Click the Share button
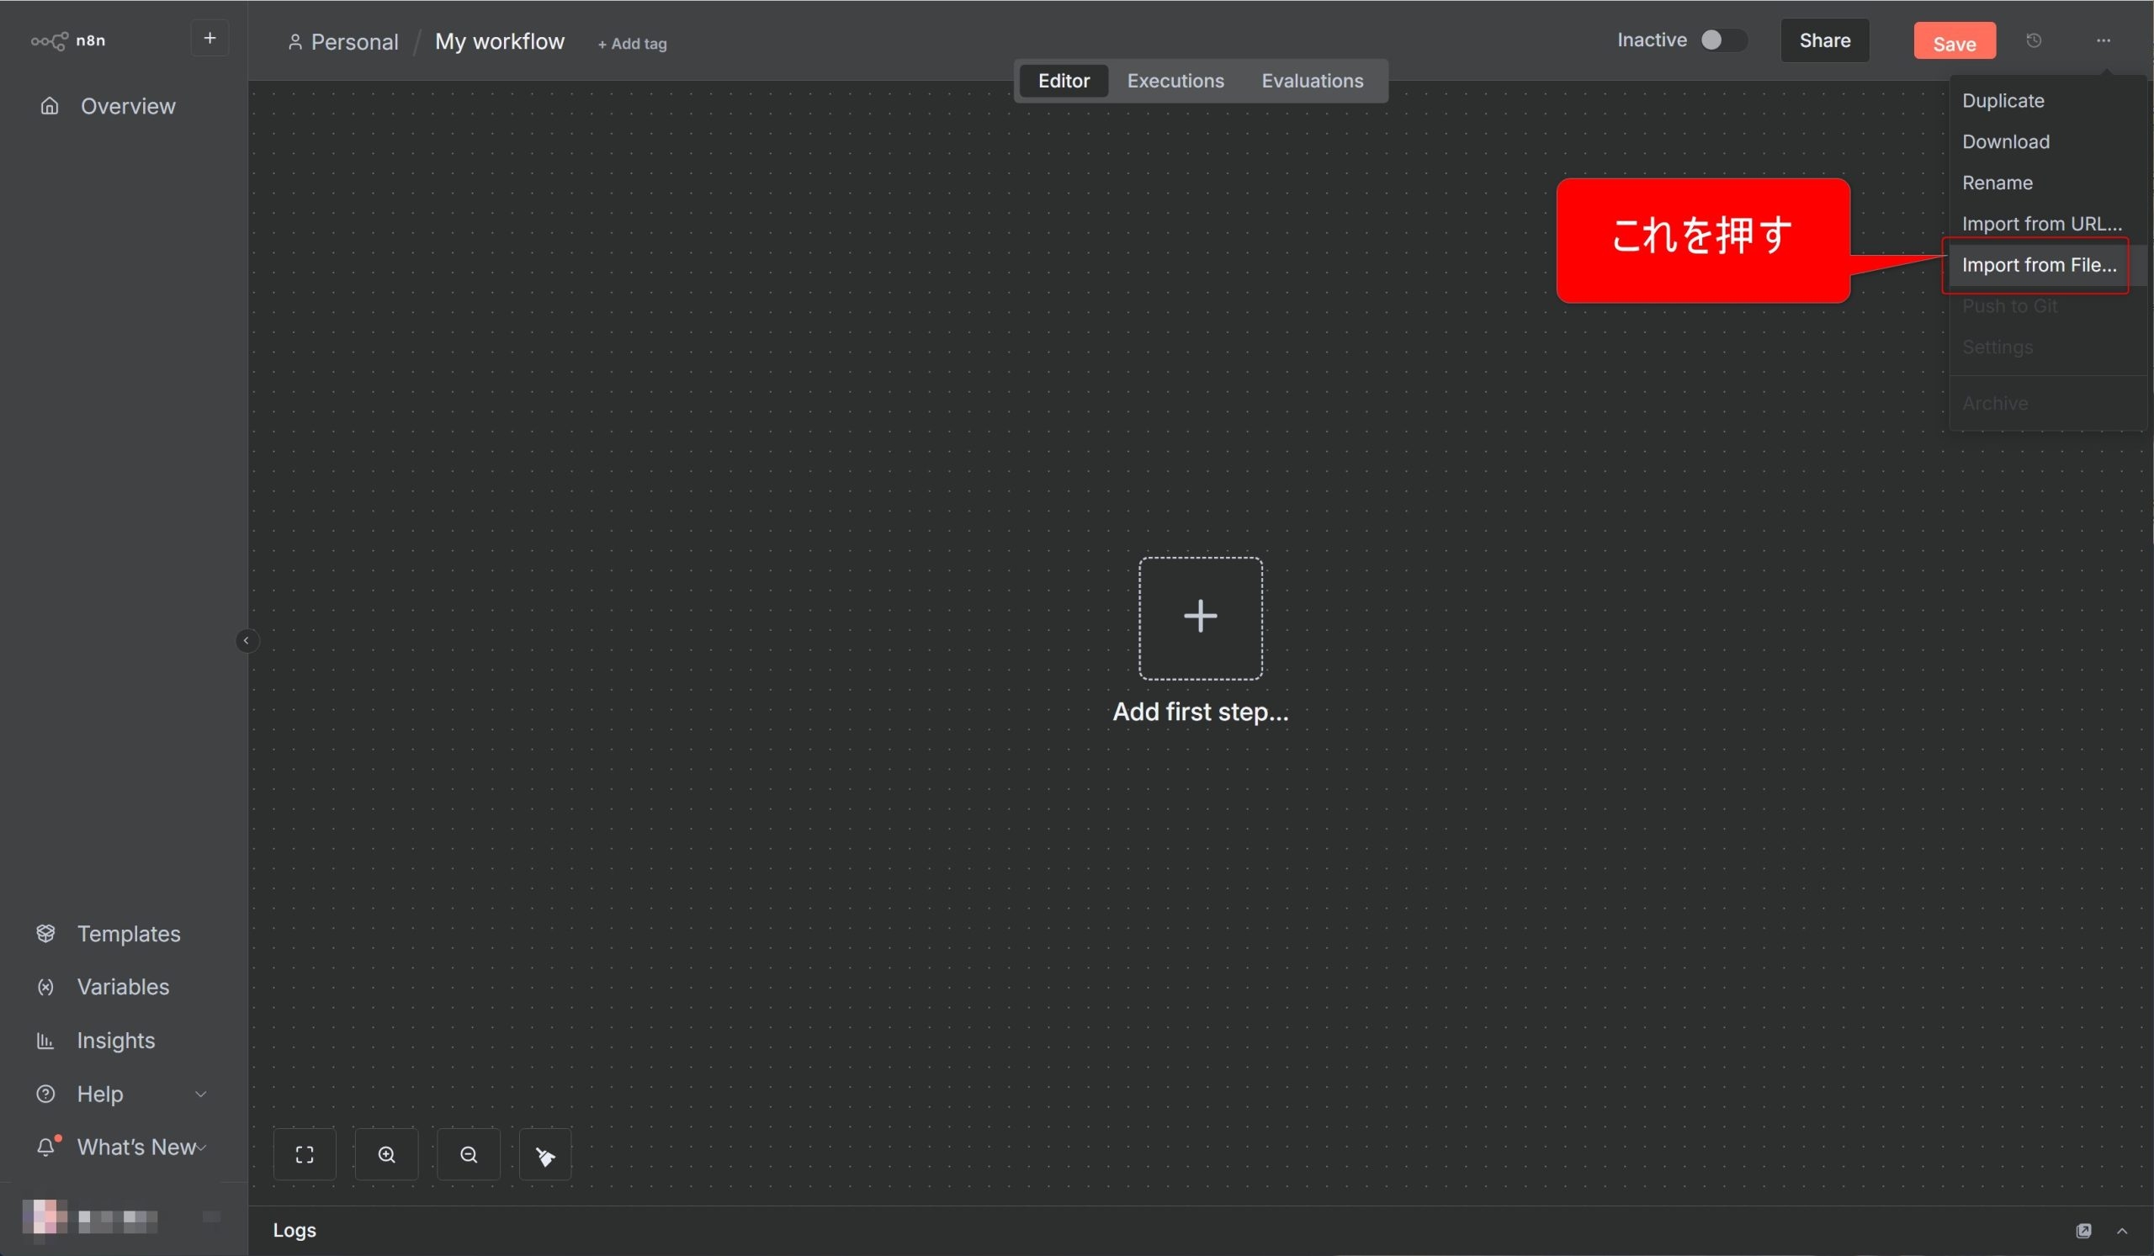 coord(1824,40)
